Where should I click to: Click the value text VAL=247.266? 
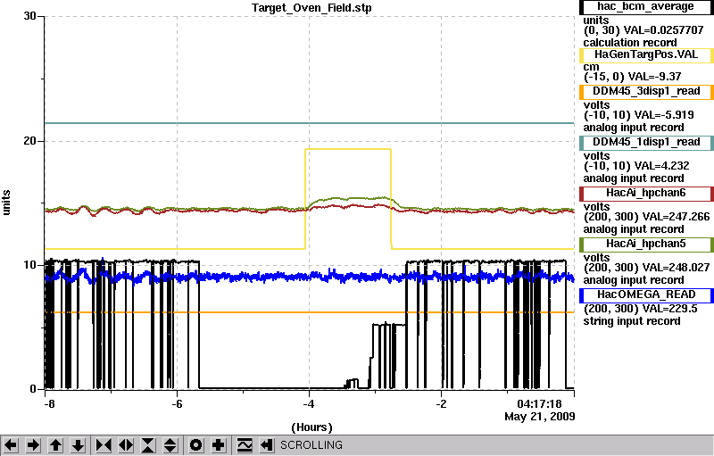pos(673,217)
